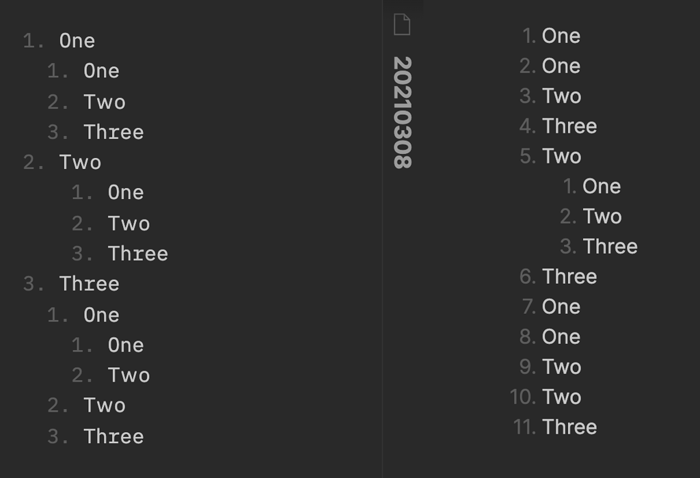The image size is (700, 478).
Task: Select the vertical 20210308 note tab
Action: (x=403, y=113)
